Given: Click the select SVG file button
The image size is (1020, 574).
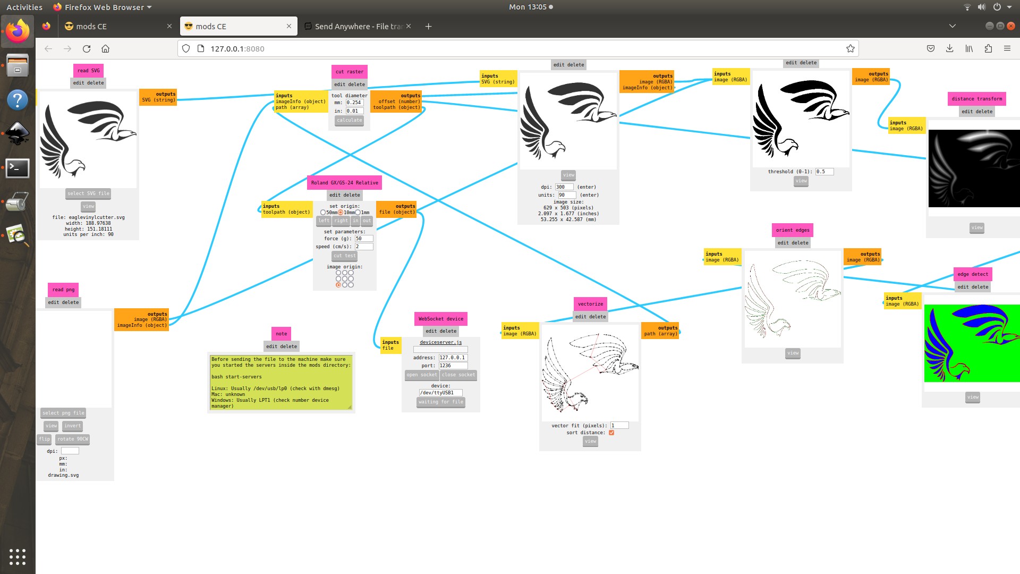Looking at the screenshot, I should (x=88, y=193).
